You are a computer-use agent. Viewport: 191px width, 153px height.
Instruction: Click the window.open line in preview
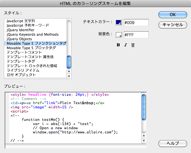pos(75,132)
